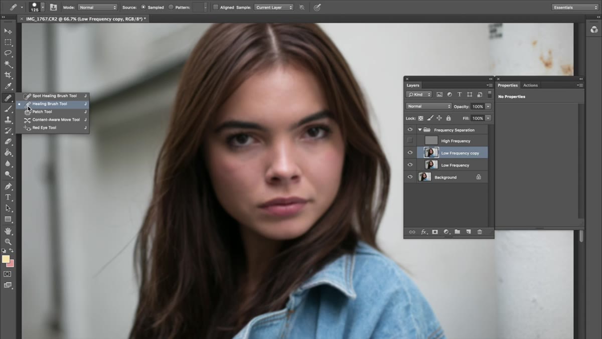The height and width of the screenshot is (339, 602).
Task: Select the Crop tool
Action: [8, 75]
